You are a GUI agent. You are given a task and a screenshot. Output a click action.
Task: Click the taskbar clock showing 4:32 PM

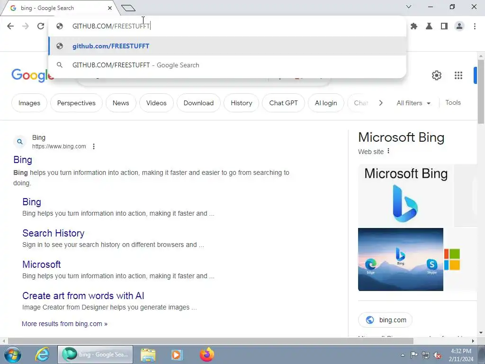(461, 355)
